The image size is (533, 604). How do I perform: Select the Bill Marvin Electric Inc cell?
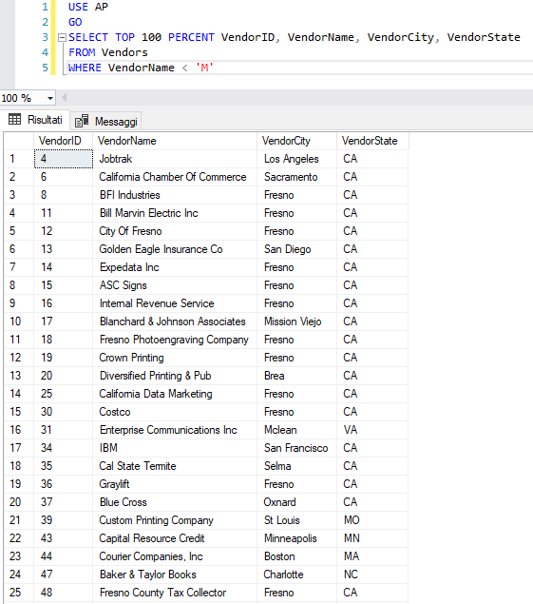pyautogui.click(x=175, y=213)
